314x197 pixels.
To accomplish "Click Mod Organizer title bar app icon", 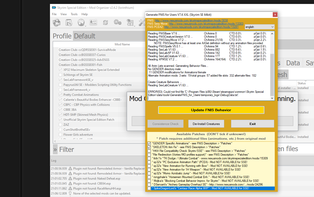I will click(54, 7).
